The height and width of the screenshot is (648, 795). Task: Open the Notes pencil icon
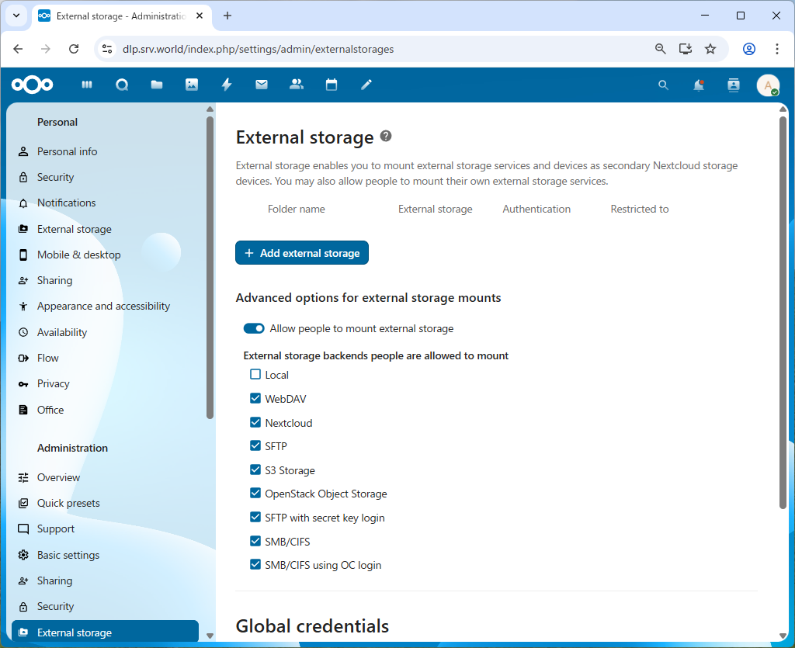tap(366, 85)
